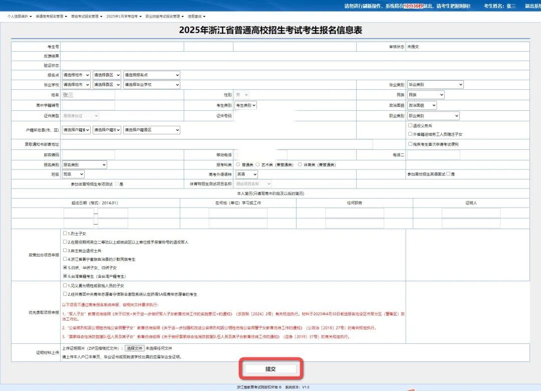Click the 选择文件 upload button
The height and width of the screenshot is (391, 541).
[134, 348]
